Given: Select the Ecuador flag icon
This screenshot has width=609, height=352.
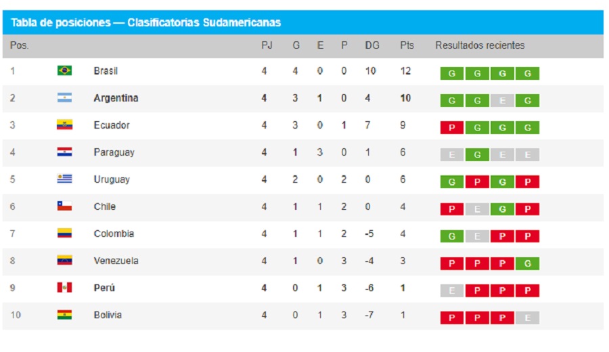Looking at the screenshot, I should point(64,125).
